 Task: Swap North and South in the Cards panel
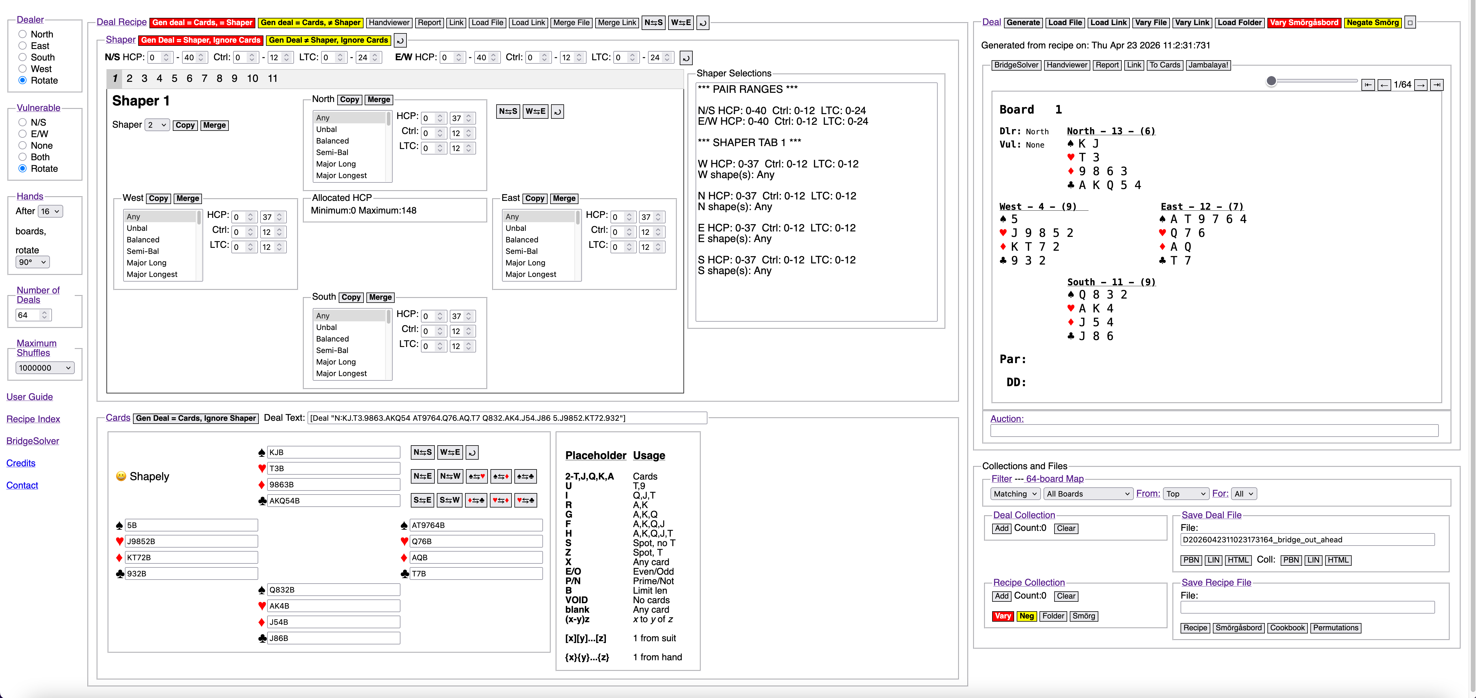422,452
